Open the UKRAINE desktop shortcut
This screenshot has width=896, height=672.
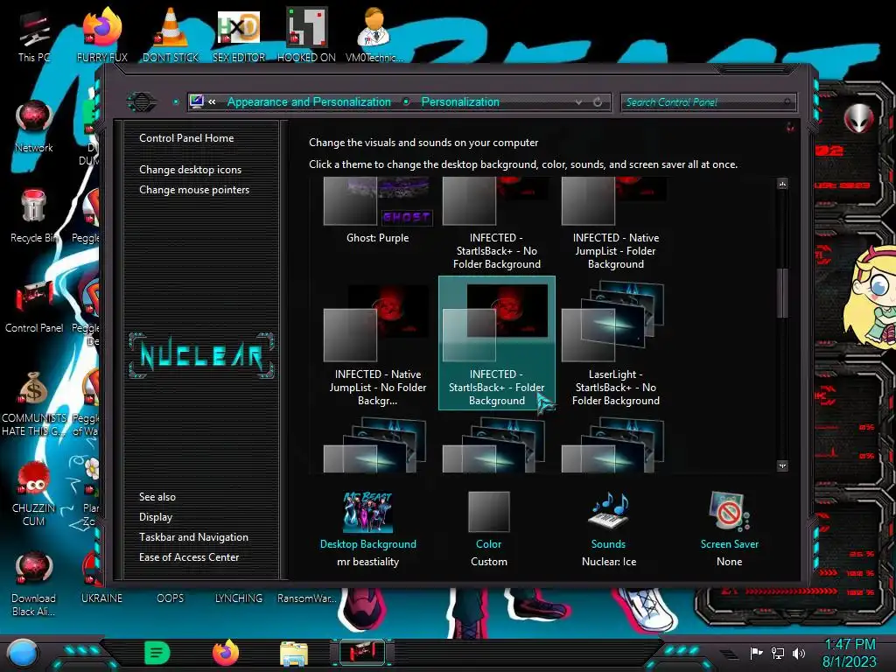pos(101,598)
